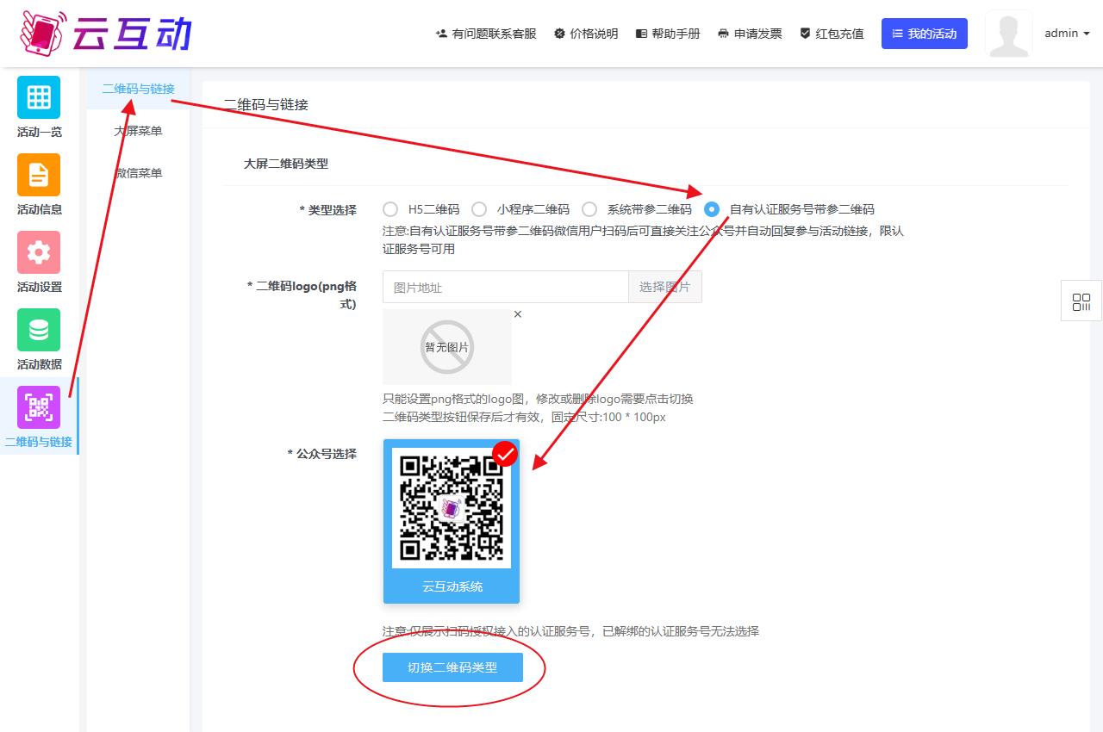
Task: Select the H5二维码 radio option
Action: tap(390, 209)
